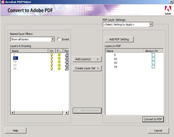
Task: Click the Acrobat PDFMaker title bar icon
Action: 3,2
